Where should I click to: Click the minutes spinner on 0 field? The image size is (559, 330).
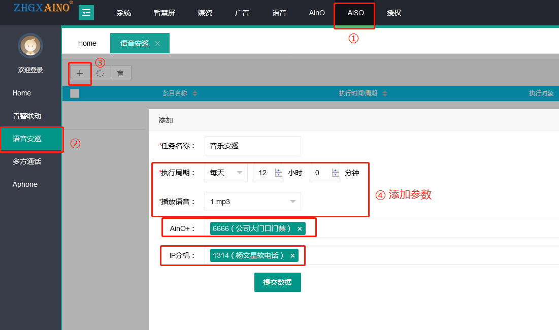335,173
